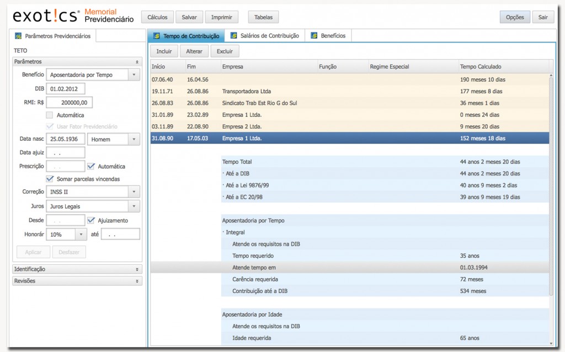
Task: Click the Imprimir button
Action: [x=222, y=17]
